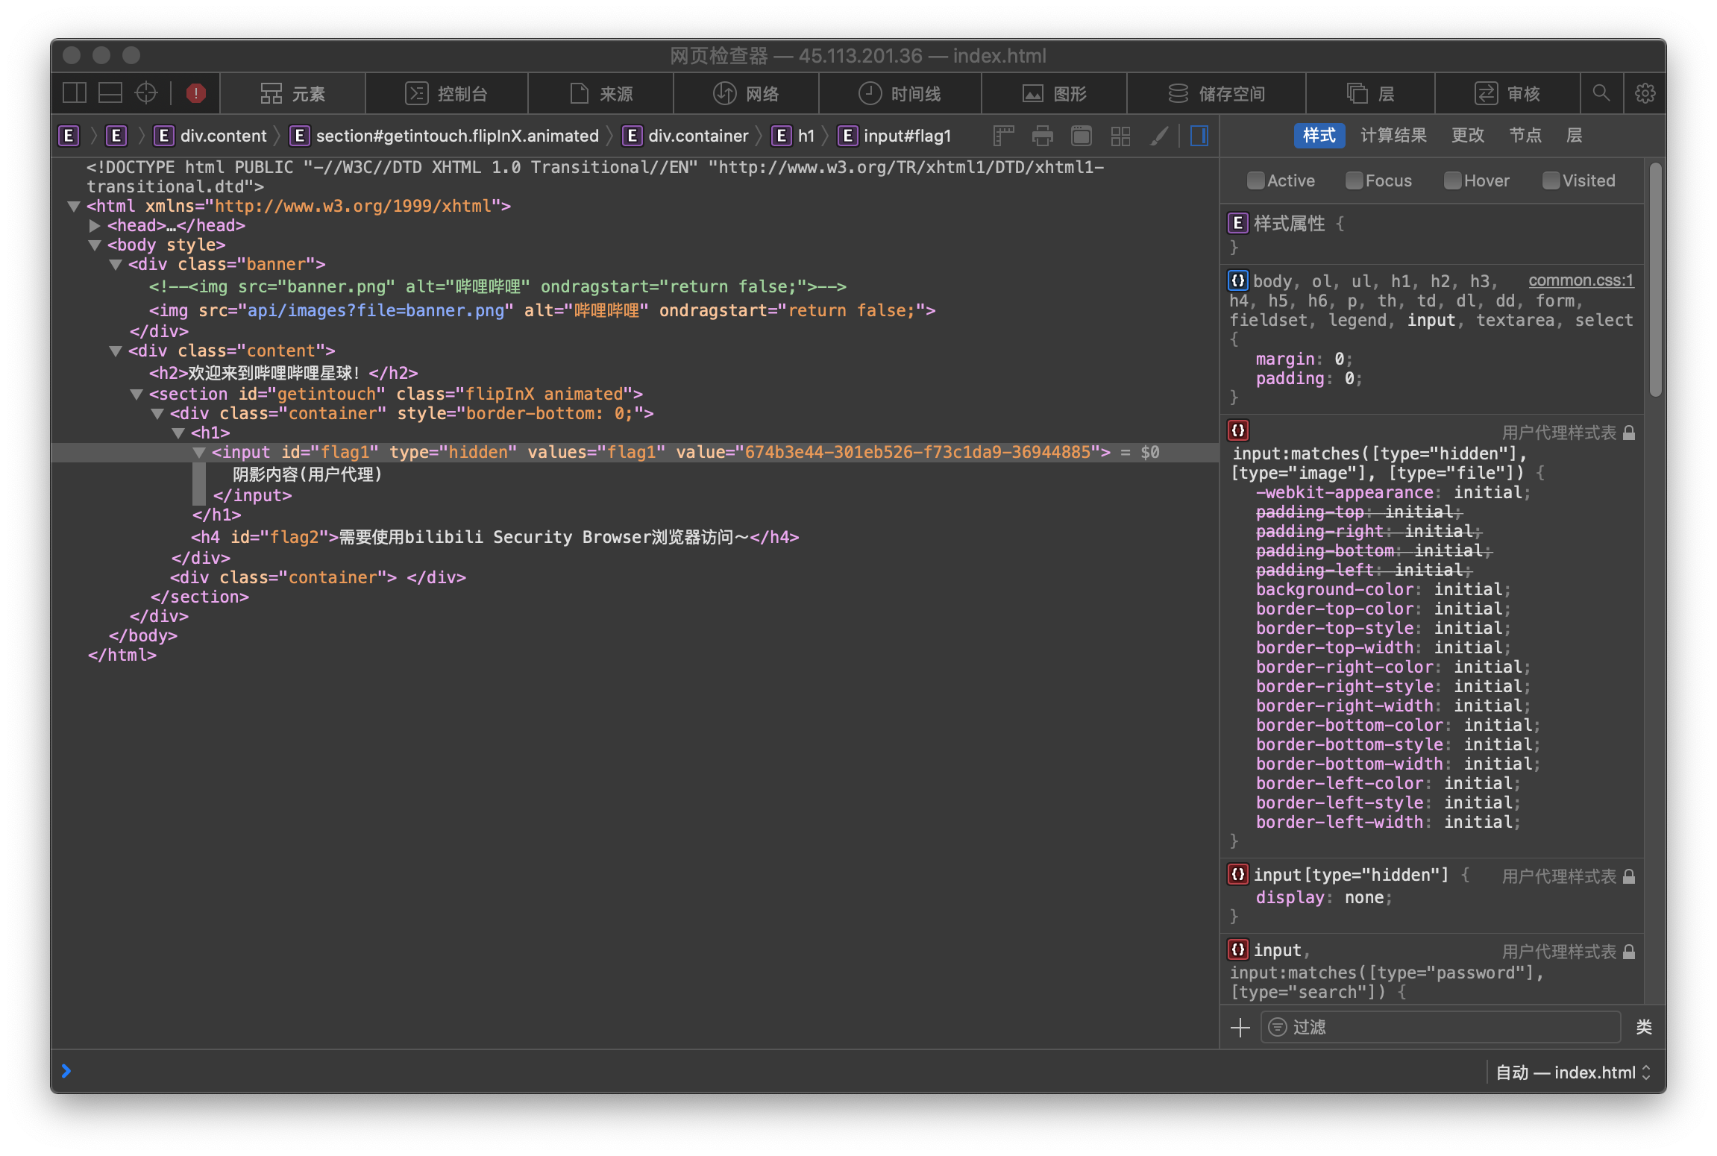Collapse the section getintouch node
Screen dimensions: 1717x1156
point(136,394)
